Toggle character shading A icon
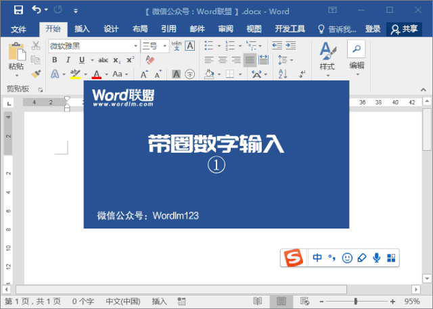The width and height of the screenshot is (433, 309). point(176,74)
